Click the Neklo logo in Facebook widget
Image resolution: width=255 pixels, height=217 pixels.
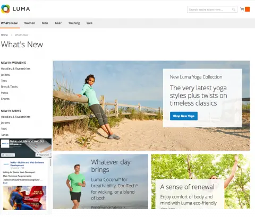tap(5, 144)
